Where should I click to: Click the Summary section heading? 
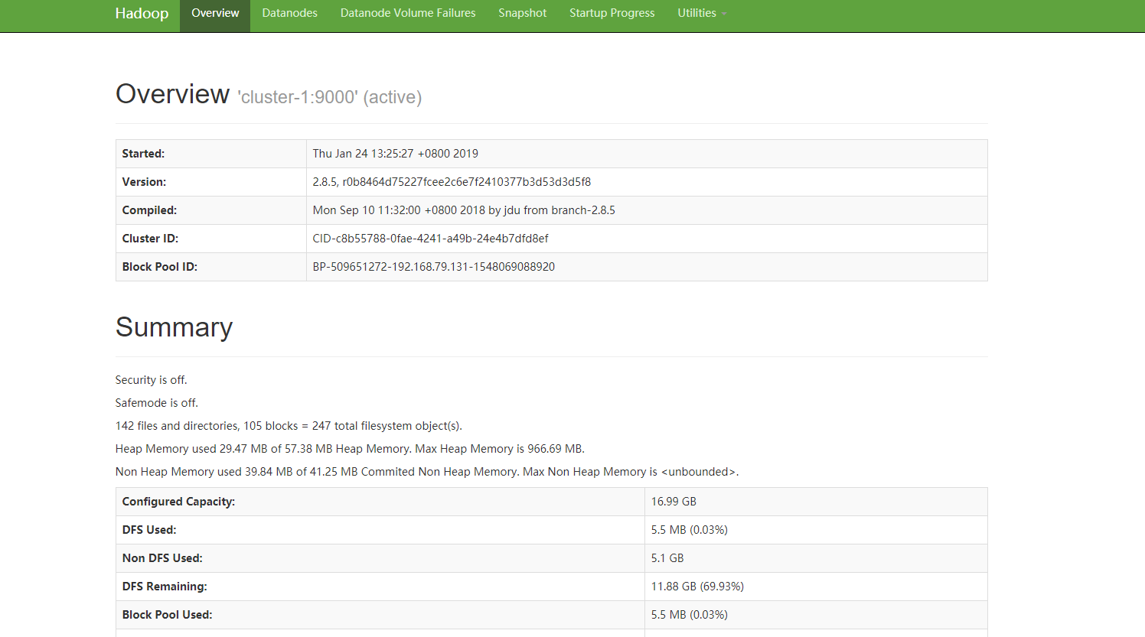click(x=174, y=327)
